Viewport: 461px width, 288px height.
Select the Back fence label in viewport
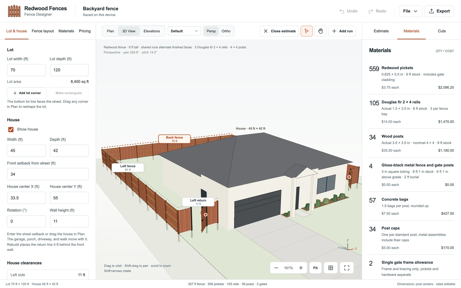coord(174,139)
